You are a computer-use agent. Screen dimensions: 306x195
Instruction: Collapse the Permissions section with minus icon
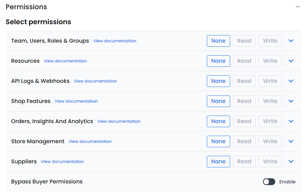click(297, 7)
